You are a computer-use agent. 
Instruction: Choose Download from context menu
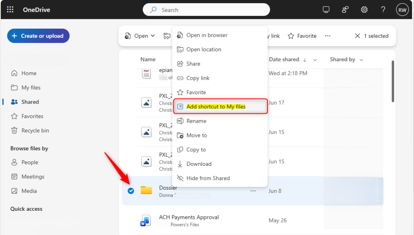(220, 164)
